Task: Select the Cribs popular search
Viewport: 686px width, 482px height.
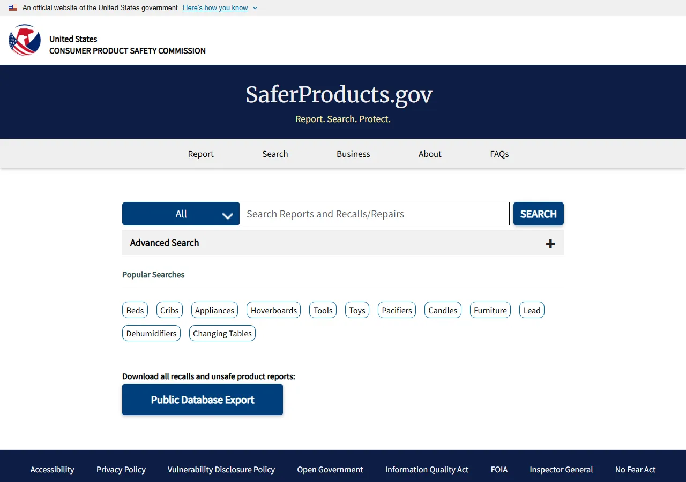Action: click(169, 310)
